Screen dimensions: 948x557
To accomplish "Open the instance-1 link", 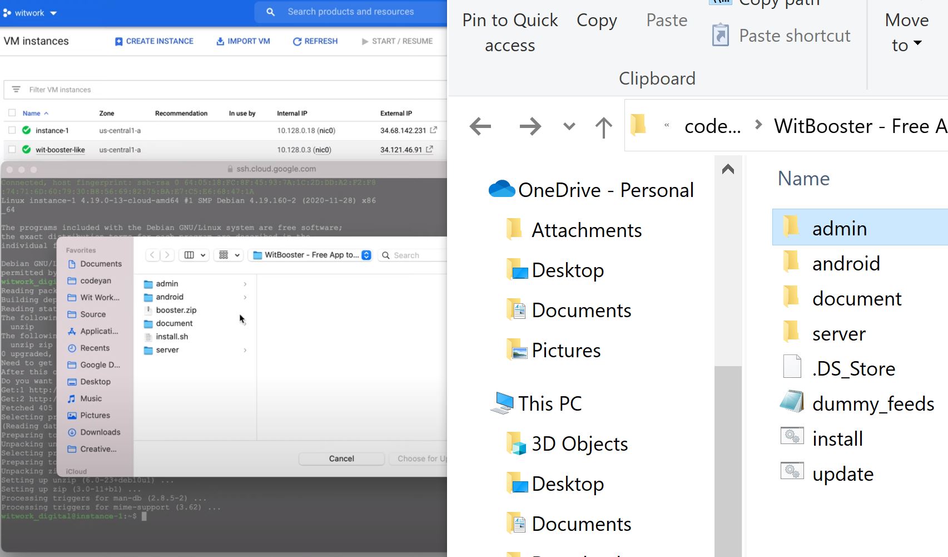I will [x=52, y=131].
